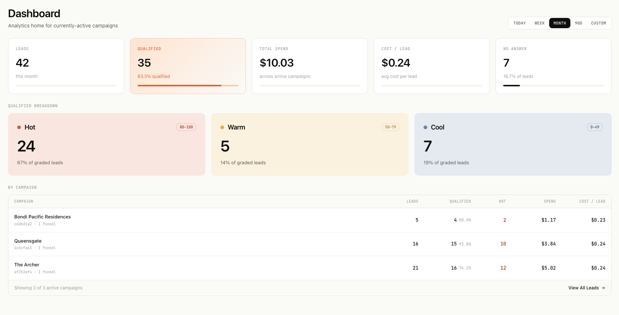Viewport: 619px width, 315px height.
Task: Open the View All Leads link
Action: point(586,288)
